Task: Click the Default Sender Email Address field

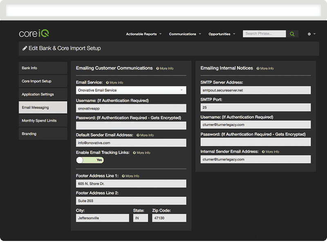Action: tap(131, 143)
